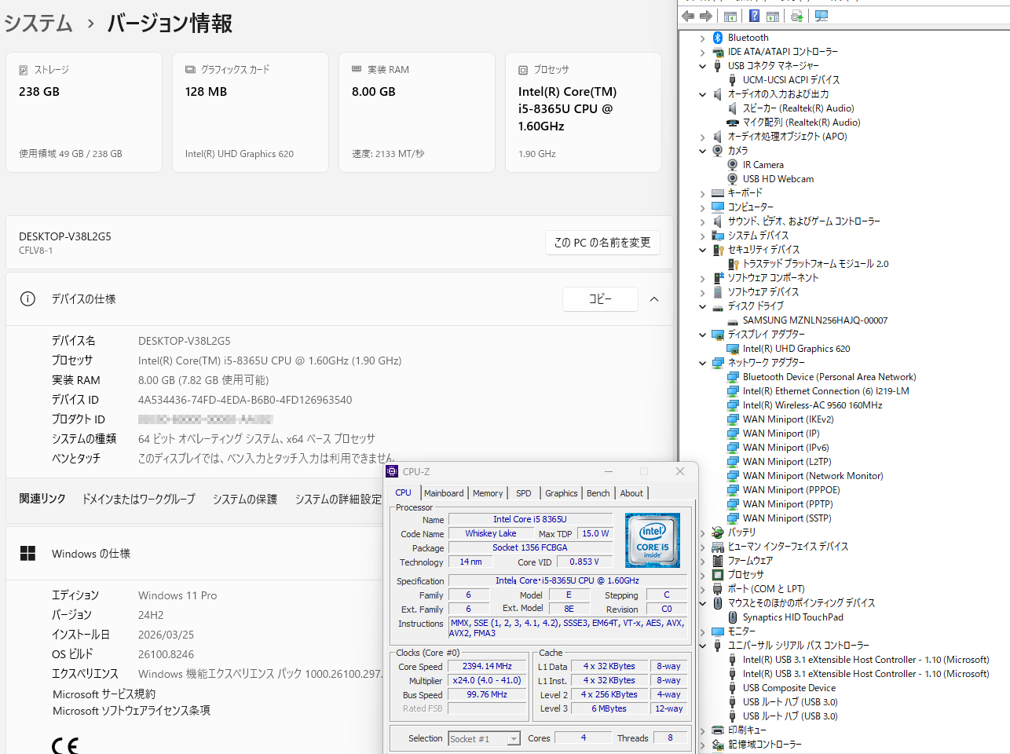Image resolution: width=1010 pixels, height=754 pixels.
Task: Open the SPD tab in CPU-Z
Action: pos(524,493)
